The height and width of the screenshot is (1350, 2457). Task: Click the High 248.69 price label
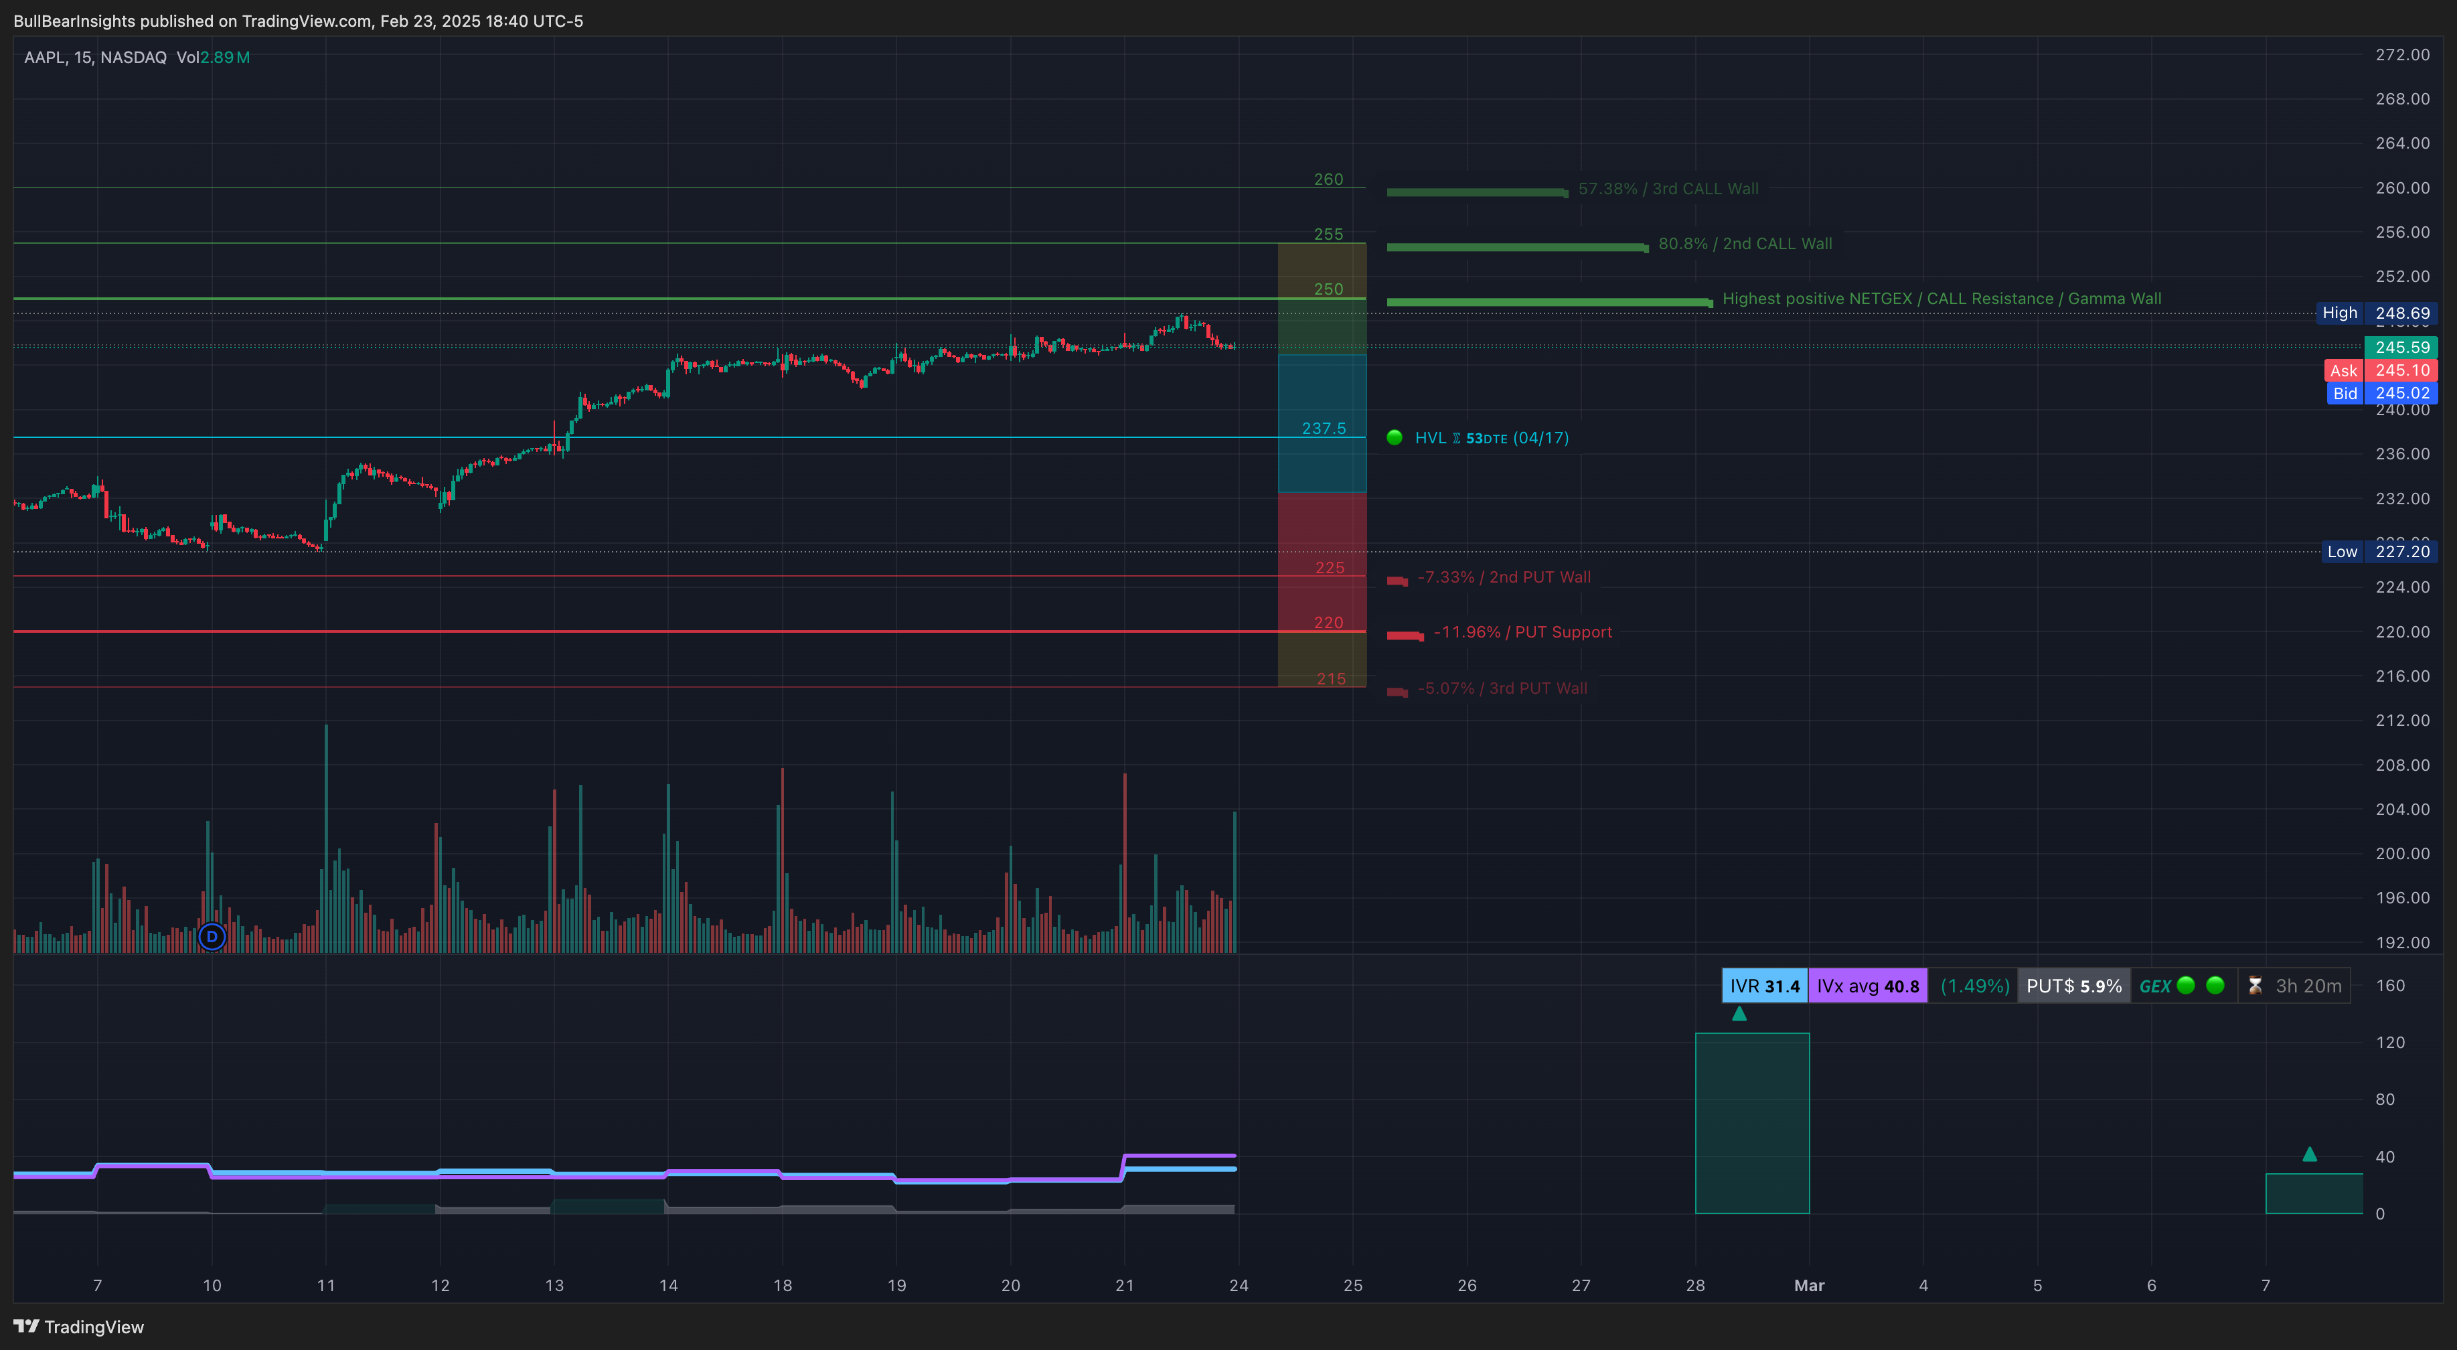2376,313
